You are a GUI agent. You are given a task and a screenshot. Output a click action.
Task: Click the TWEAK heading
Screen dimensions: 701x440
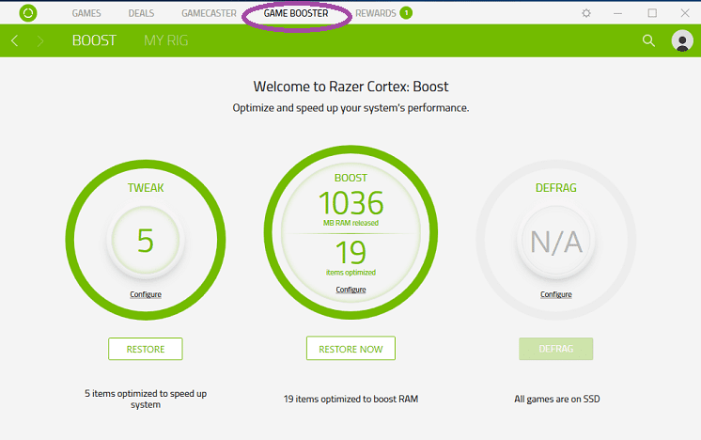pyautogui.click(x=146, y=188)
